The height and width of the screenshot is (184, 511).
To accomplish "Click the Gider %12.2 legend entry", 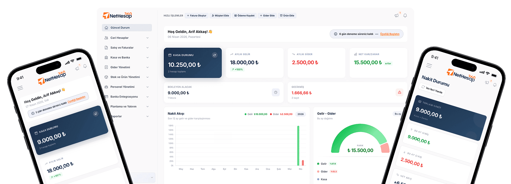I will pos(327,172).
